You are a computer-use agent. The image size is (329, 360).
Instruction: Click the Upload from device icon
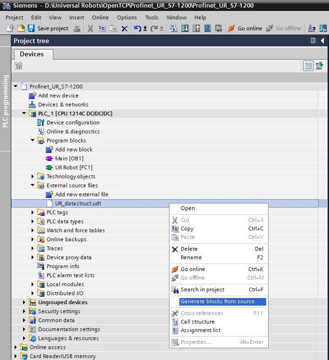[196, 28]
